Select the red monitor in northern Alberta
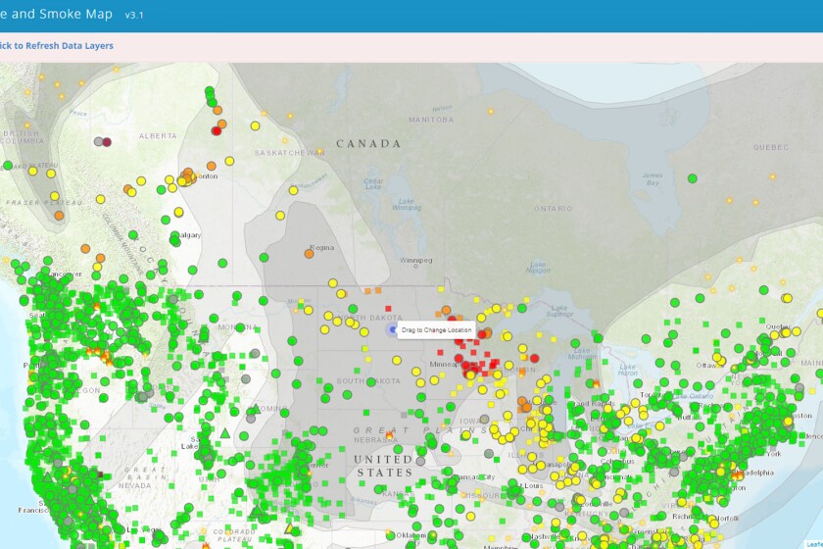 coord(217,131)
